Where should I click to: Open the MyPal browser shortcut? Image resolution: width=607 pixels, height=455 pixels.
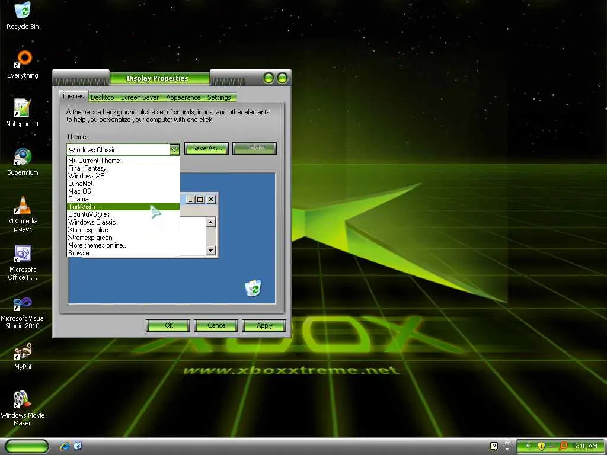[23, 356]
